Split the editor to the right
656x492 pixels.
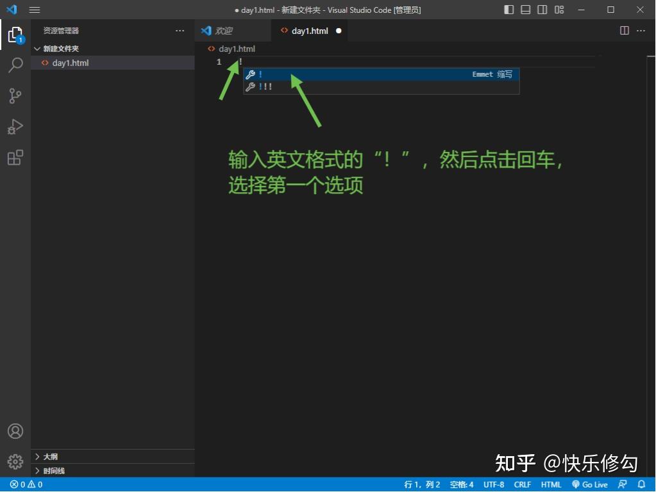624,31
